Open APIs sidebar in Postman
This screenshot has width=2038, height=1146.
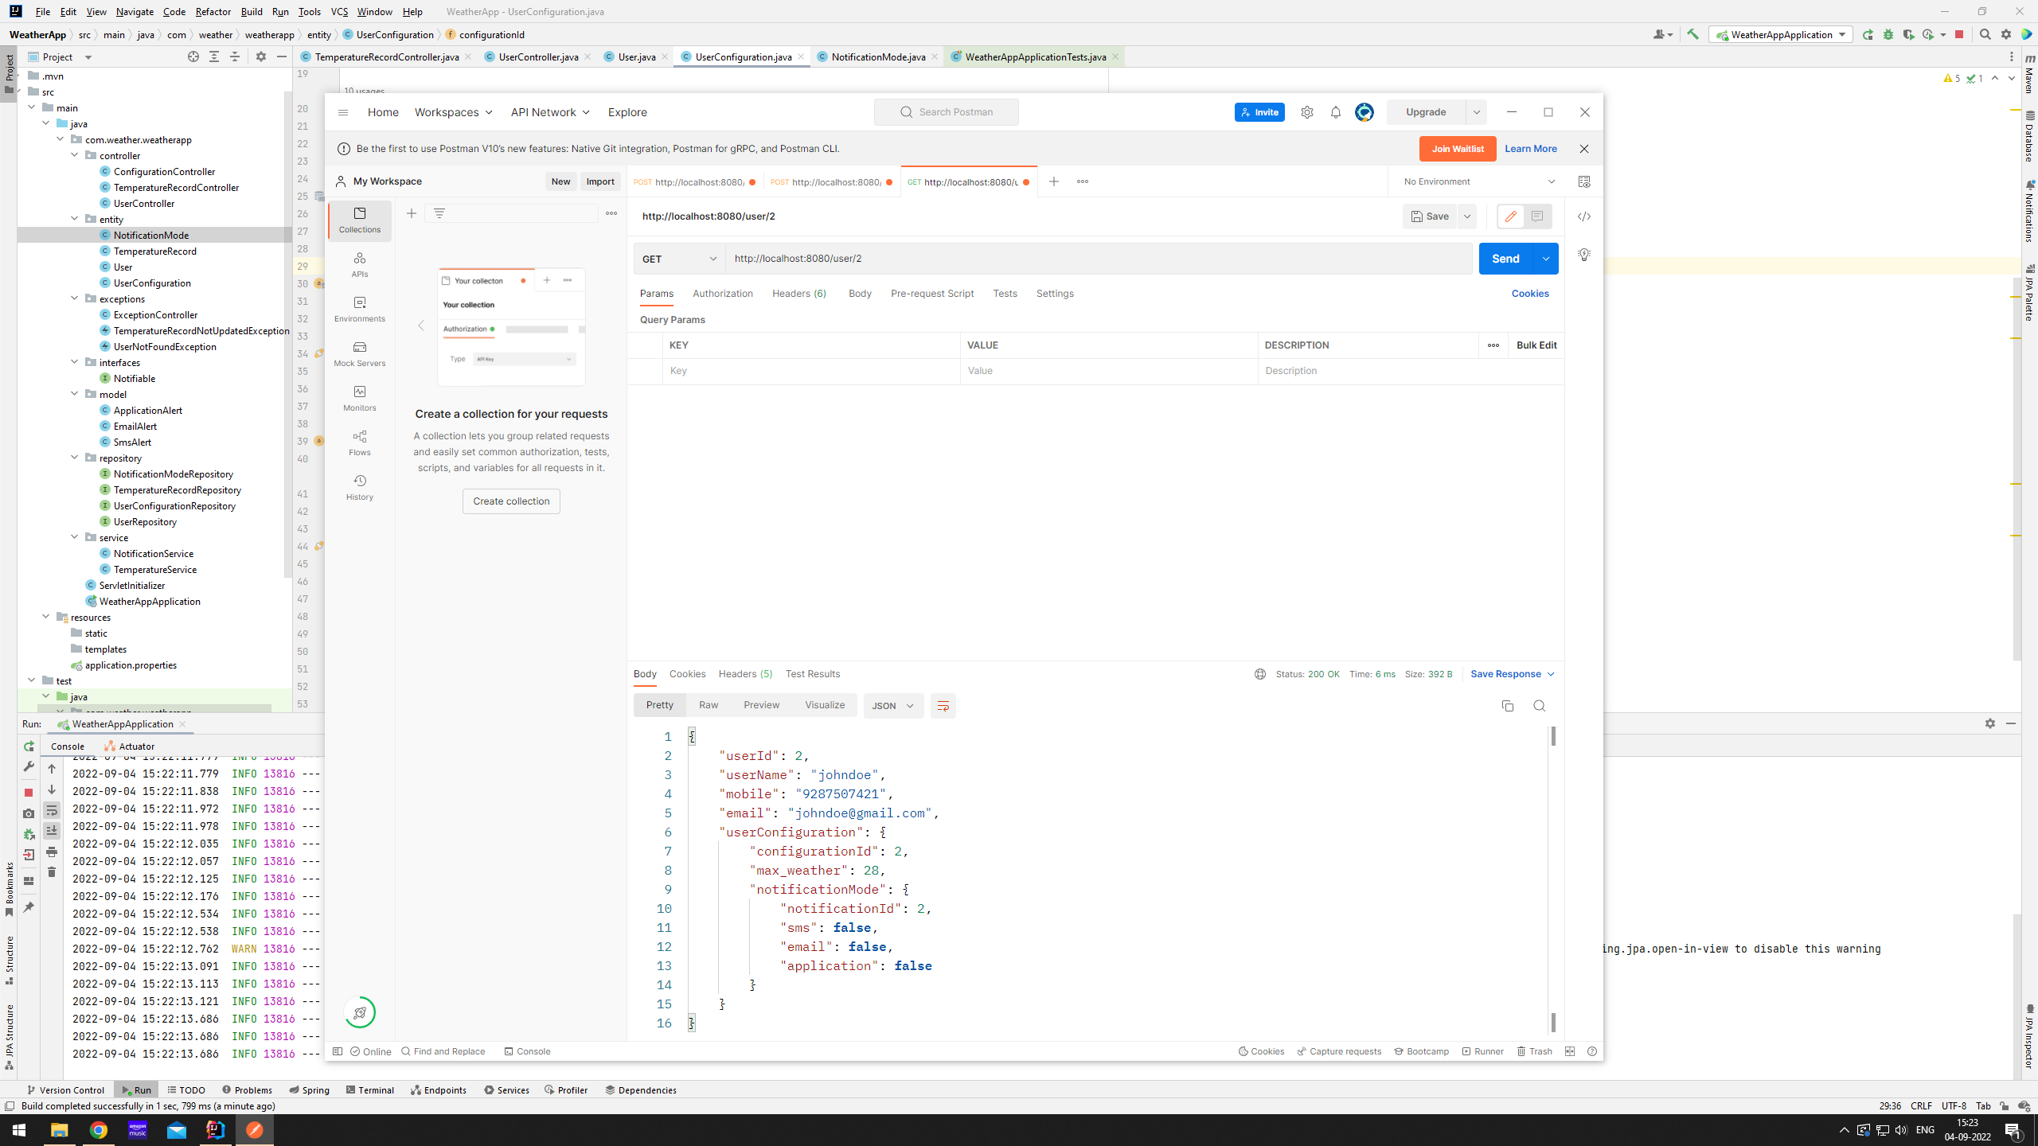(x=360, y=264)
